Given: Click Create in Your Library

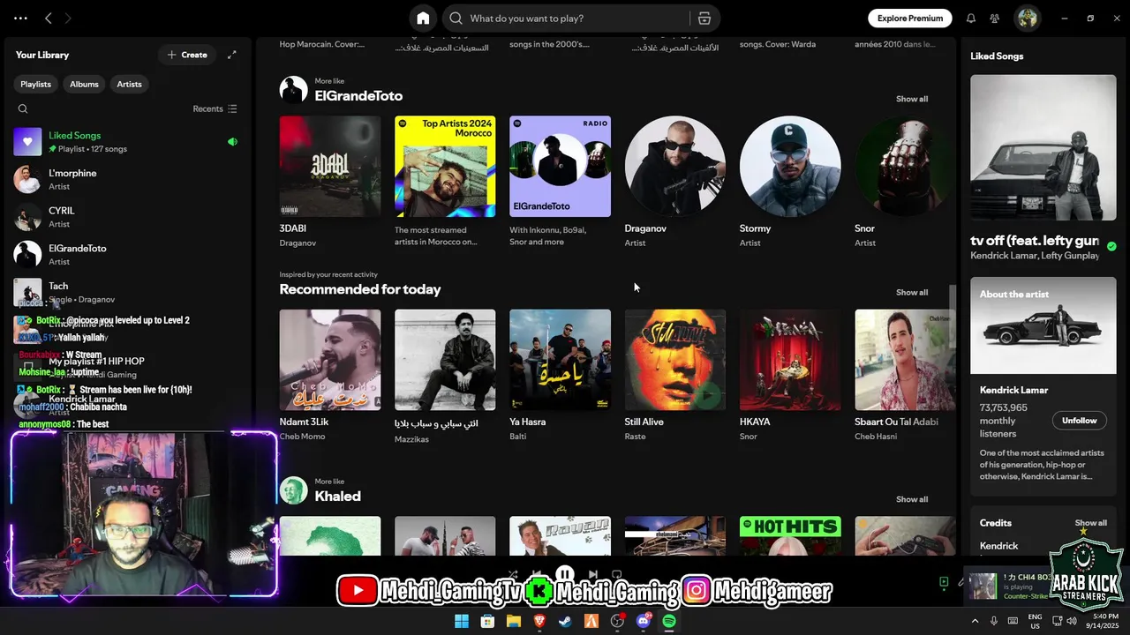Looking at the screenshot, I should tap(187, 55).
